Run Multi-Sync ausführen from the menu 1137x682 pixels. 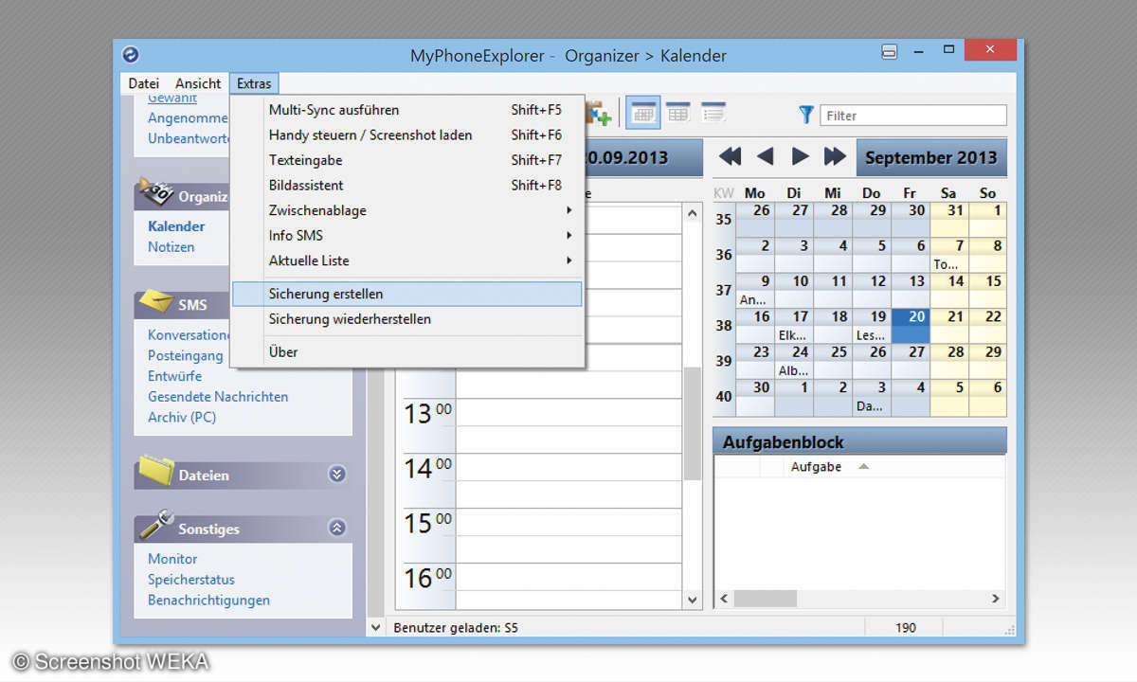pyautogui.click(x=407, y=110)
